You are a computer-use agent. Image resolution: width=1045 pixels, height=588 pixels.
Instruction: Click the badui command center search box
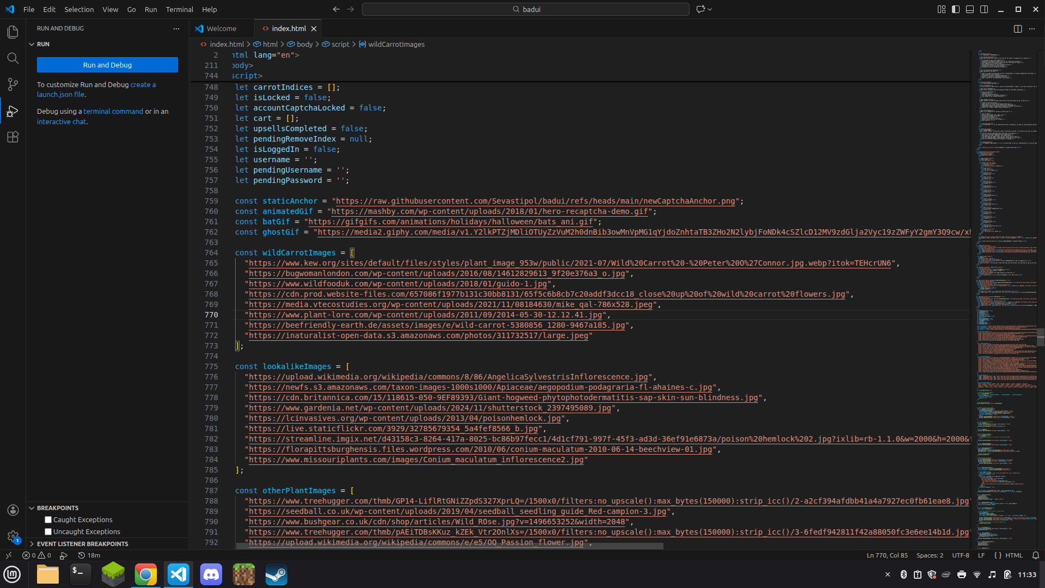tap(525, 9)
